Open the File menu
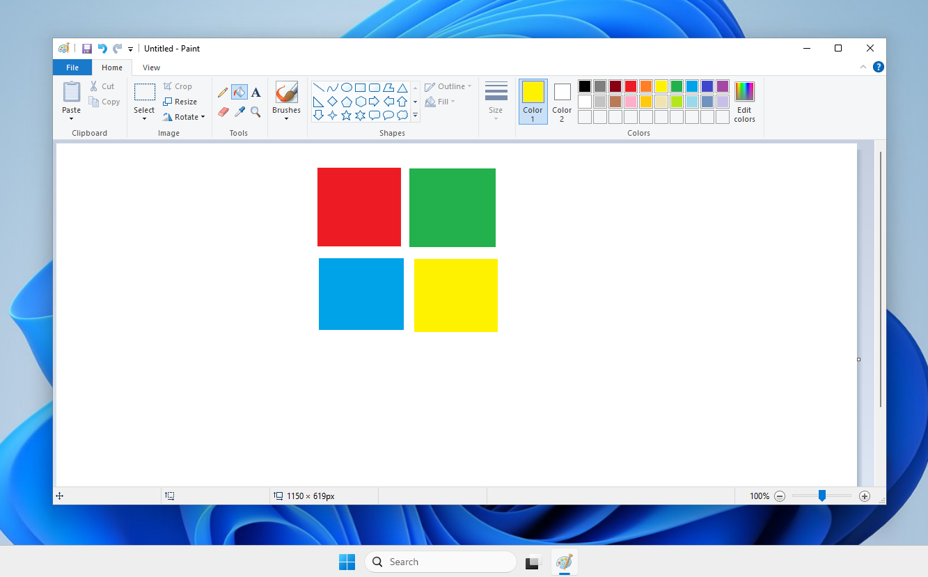Image resolution: width=928 pixels, height=577 pixels. point(72,67)
